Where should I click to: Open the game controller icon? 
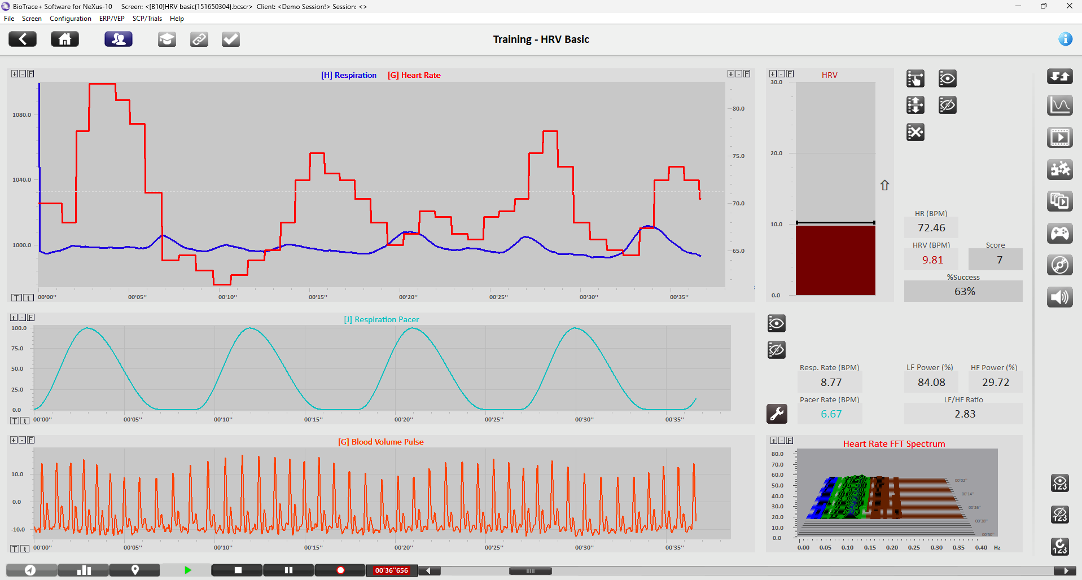click(x=1059, y=233)
